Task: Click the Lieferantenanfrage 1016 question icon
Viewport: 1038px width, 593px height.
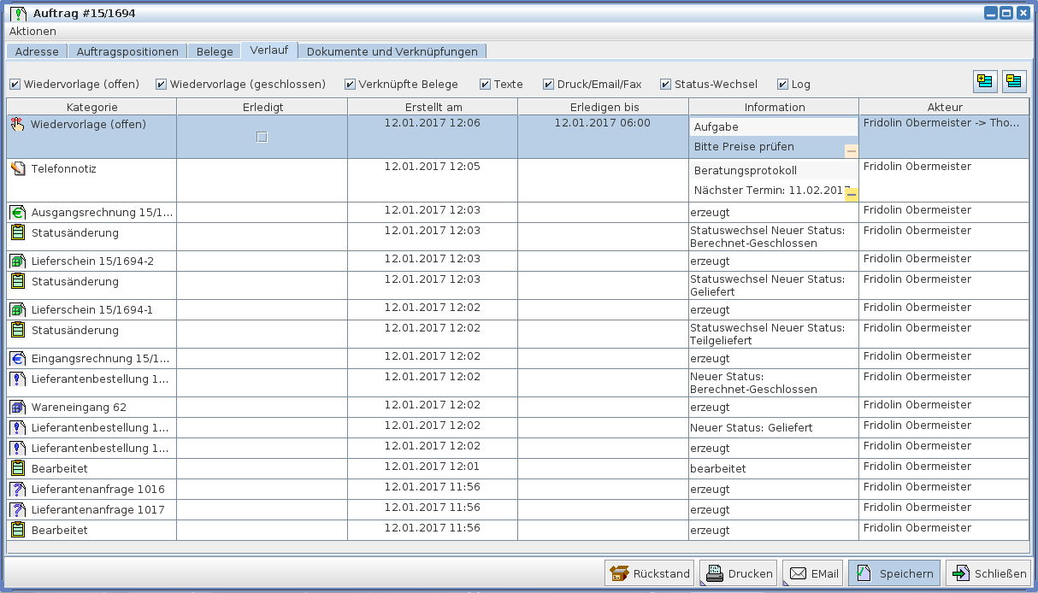Action: click(18, 490)
